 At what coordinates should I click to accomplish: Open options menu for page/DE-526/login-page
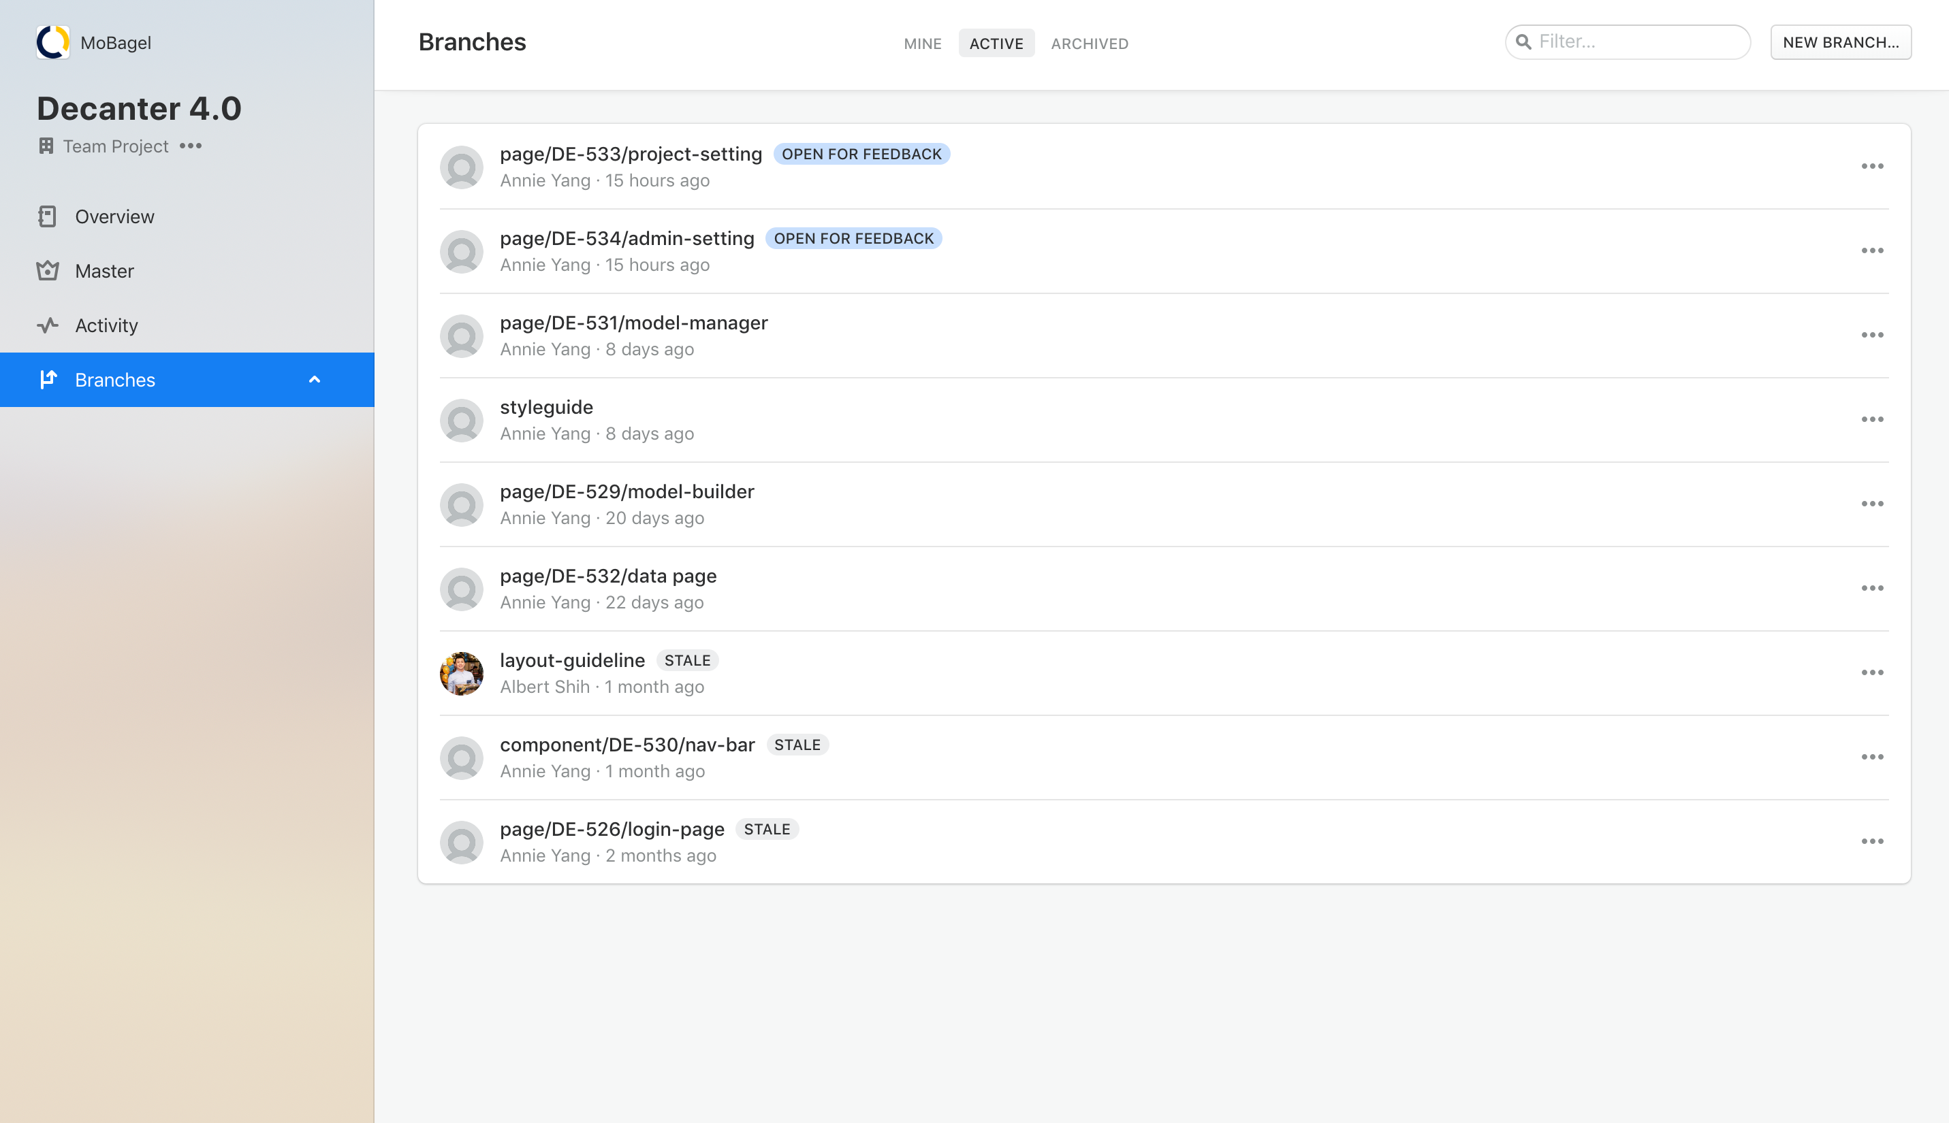(x=1872, y=841)
